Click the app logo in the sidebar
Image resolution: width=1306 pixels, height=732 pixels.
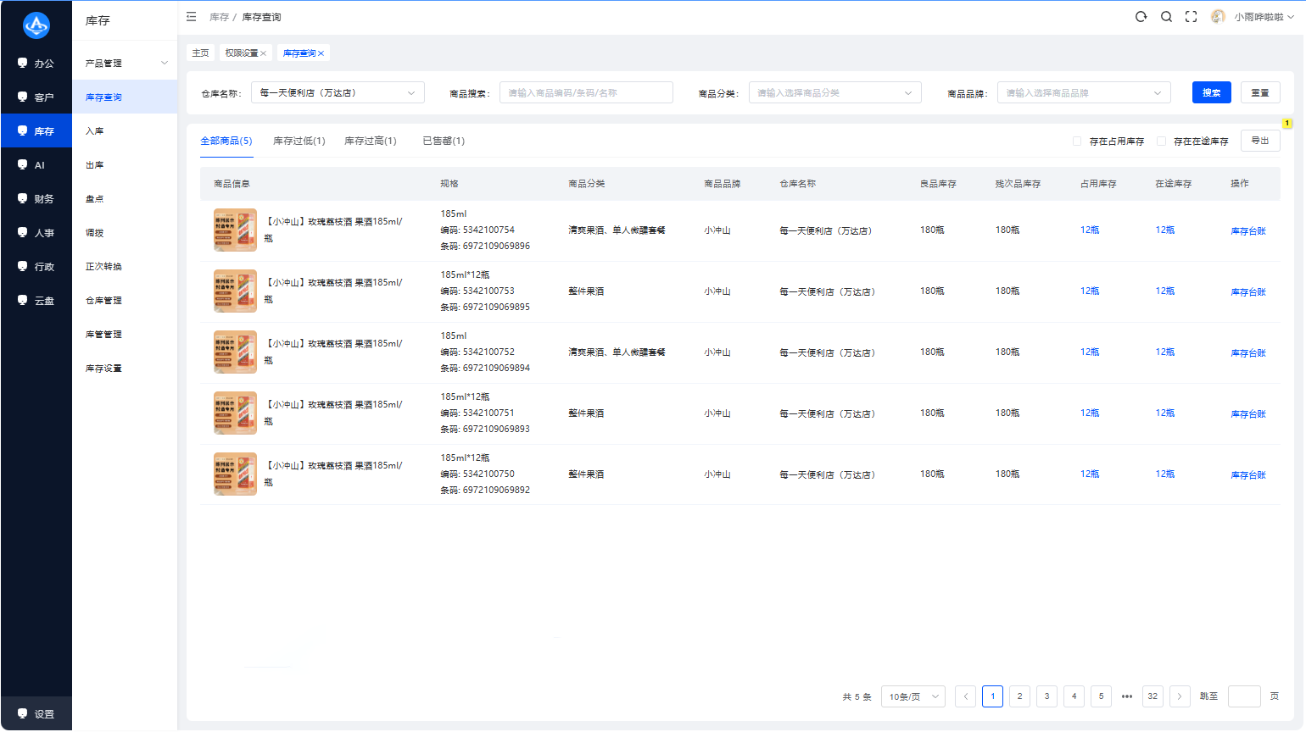[36, 25]
